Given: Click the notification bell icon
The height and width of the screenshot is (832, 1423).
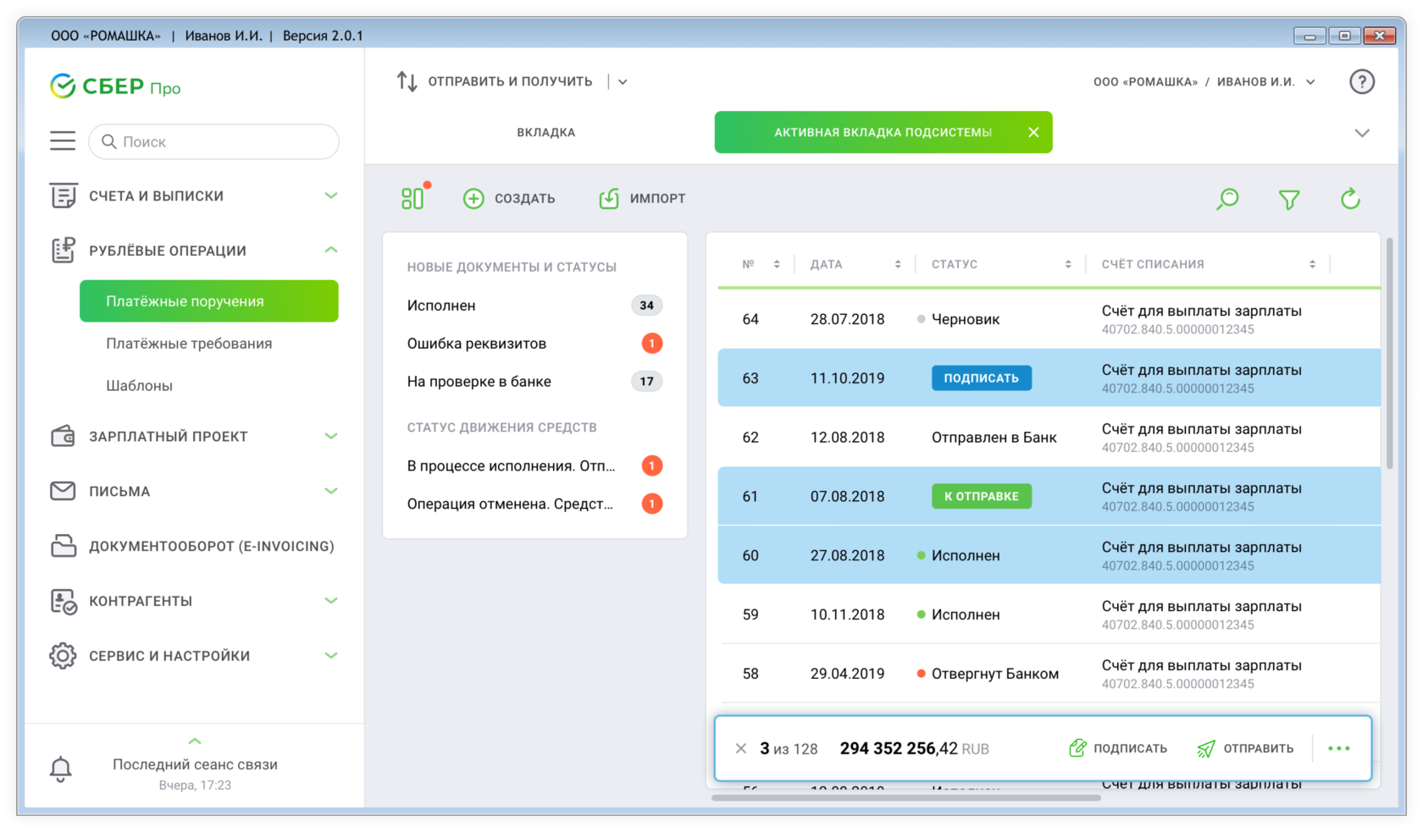Looking at the screenshot, I should pos(61,769).
